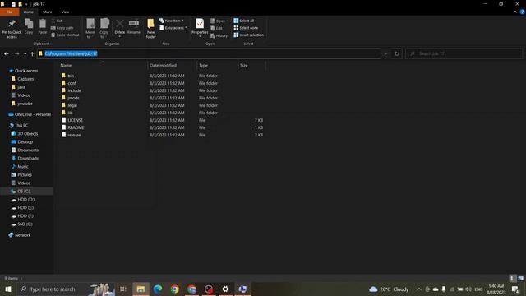Viewport: 526px width, 296px height.
Task: Click Invert selection in ribbon
Action: tap(248, 35)
